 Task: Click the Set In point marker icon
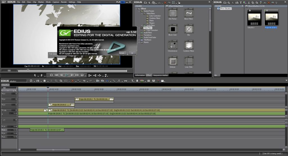pos(35,75)
